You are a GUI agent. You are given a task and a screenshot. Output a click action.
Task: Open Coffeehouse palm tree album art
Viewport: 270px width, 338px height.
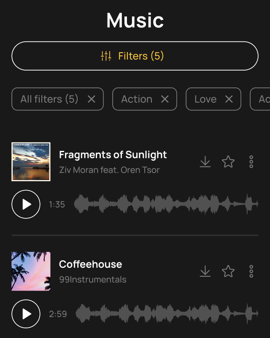pyautogui.click(x=31, y=271)
